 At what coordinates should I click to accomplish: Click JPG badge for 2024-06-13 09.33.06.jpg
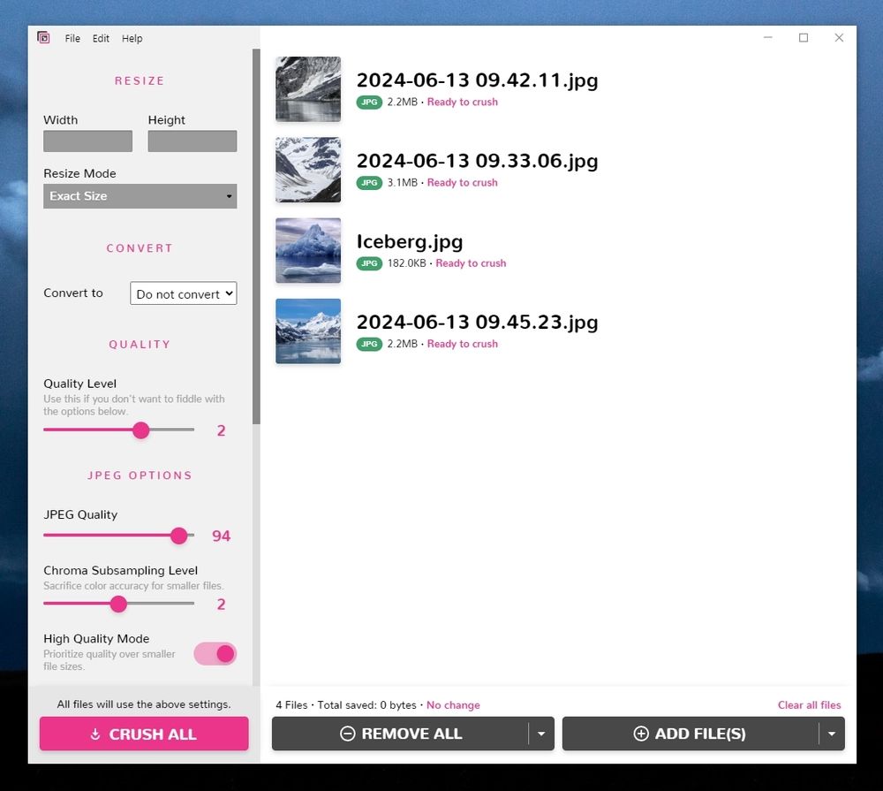tap(369, 183)
